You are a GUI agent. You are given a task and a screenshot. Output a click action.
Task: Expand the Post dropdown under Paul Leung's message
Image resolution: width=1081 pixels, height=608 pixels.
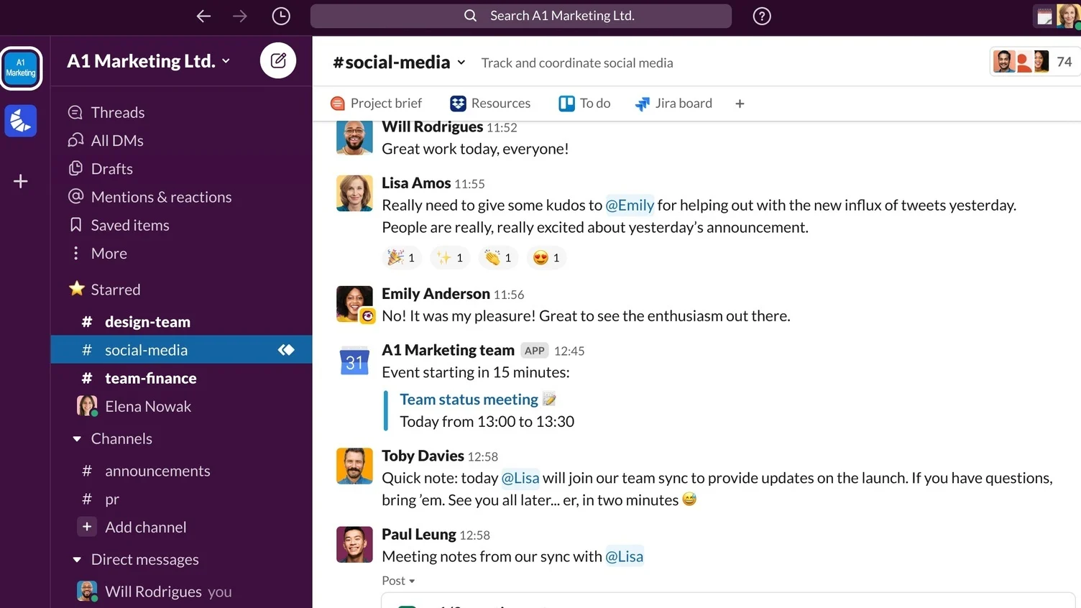tap(397, 581)
